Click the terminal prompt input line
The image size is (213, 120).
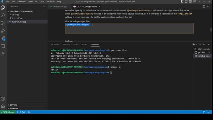(x=111, y=73)
